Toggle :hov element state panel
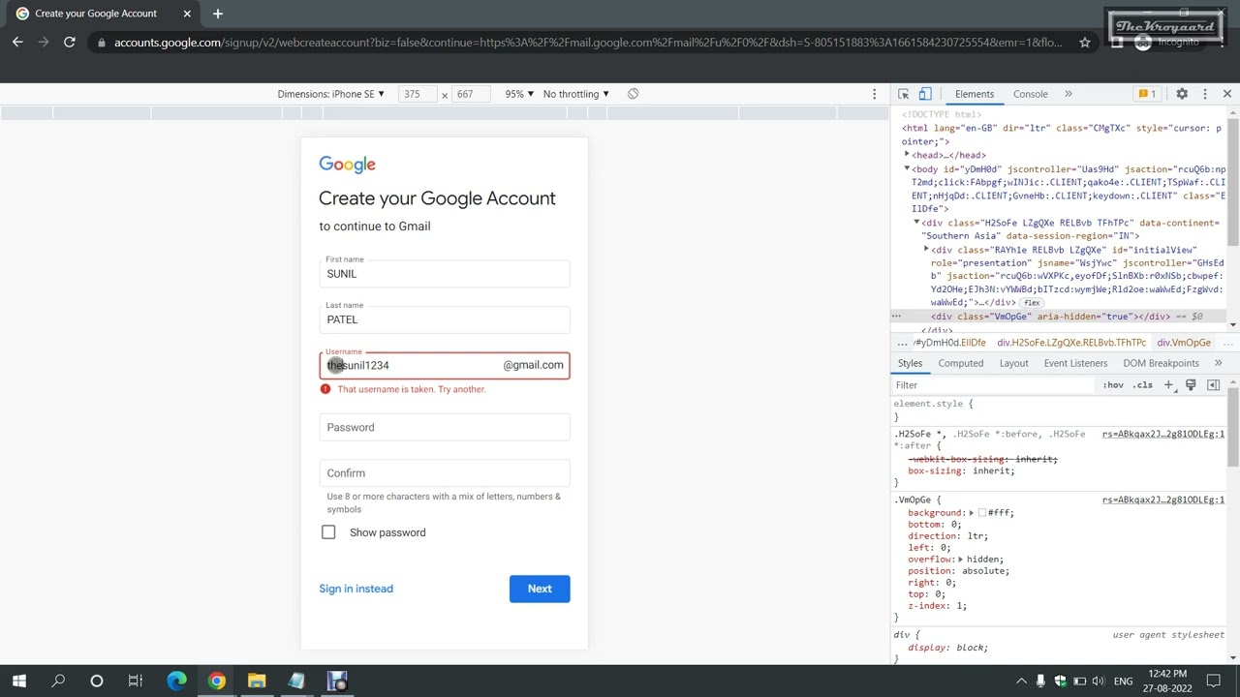The image size is (1240, 697). click(x=1113, y=385)
